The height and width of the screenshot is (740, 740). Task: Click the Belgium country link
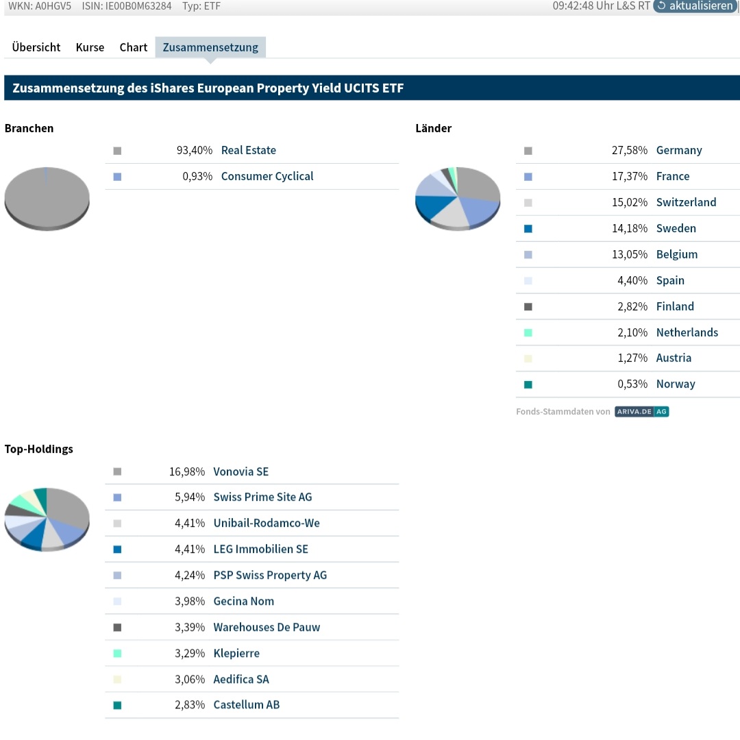(x=677, y=254)
